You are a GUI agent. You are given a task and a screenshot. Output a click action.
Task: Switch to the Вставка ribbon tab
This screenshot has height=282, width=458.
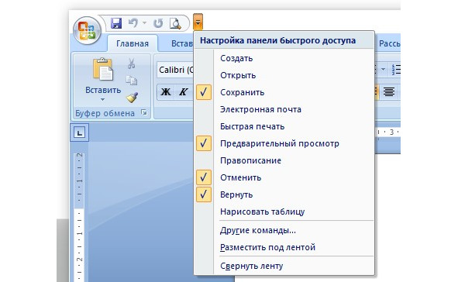click(181, 43)
